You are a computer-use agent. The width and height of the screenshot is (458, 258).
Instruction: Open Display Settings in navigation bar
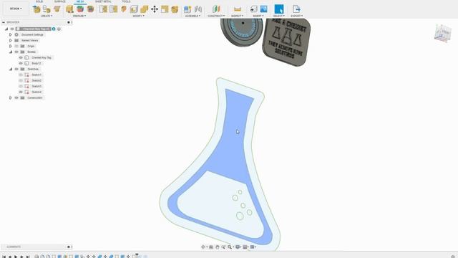click(x=238, y=247)
